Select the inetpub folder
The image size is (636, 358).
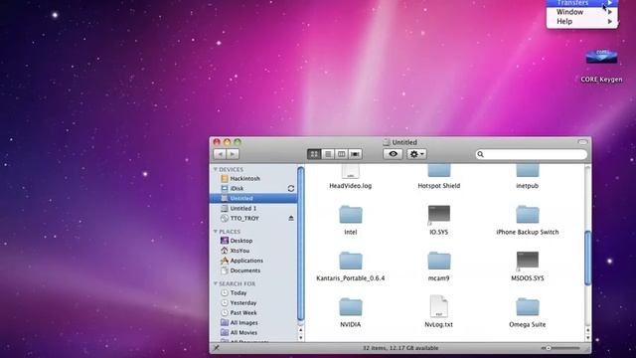click(x=528, y=177)
